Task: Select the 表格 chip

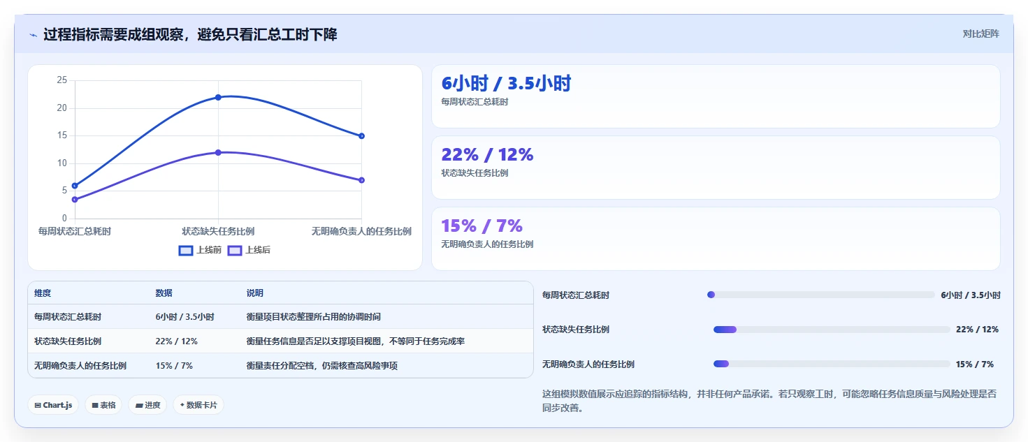Action: [103, 405]
